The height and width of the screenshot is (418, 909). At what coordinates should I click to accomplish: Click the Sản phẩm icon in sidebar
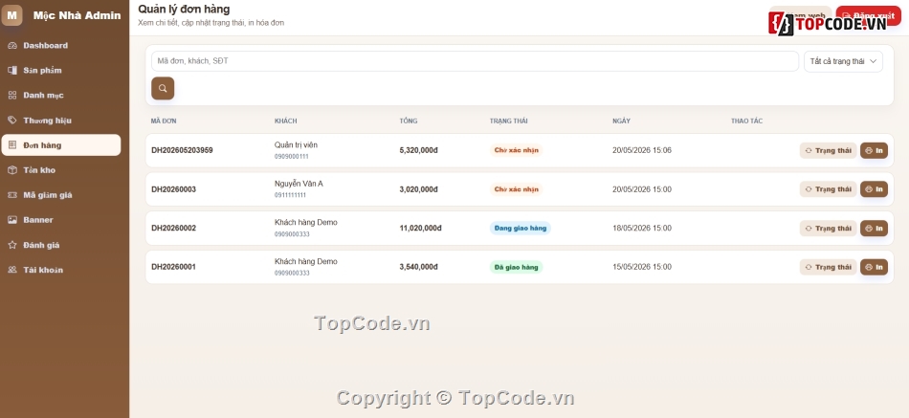pos(12,70)
